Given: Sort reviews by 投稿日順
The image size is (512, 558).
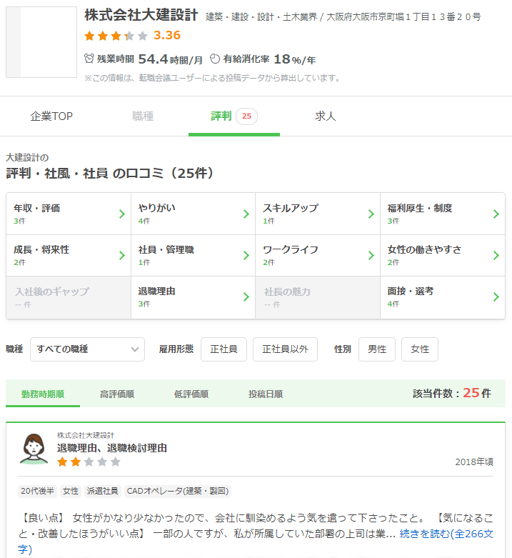Looking at the screenshot, I should pyautogui.click(x=266, y=394).
